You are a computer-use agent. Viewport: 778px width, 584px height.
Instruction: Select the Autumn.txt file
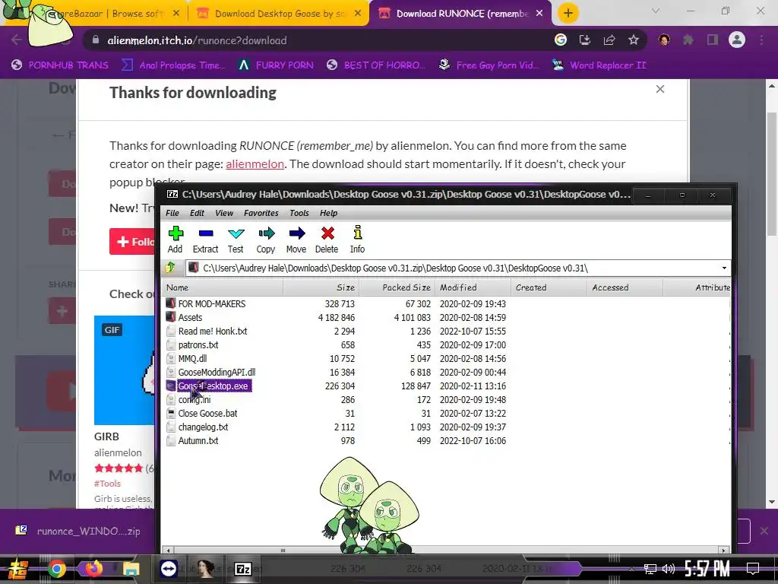coord(198,440)
